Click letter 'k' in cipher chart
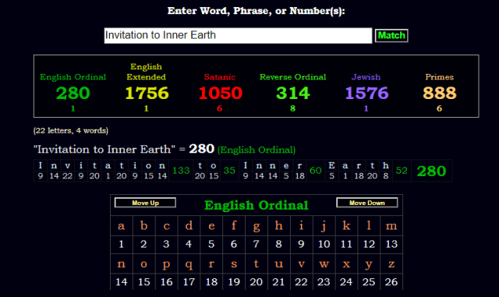 point(346,225)
